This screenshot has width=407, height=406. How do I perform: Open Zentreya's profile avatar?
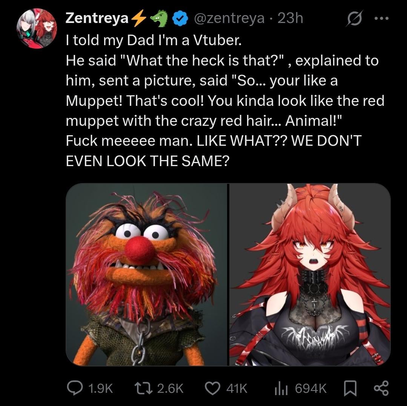(x=37, y=29)
